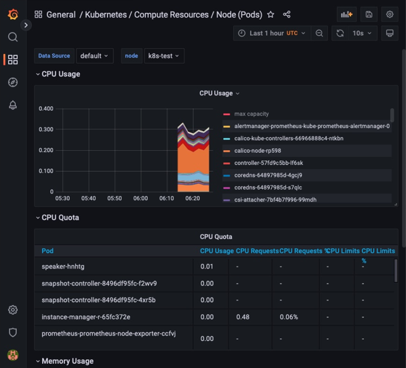Toggle coredns-64897985d-s7qlc legend series
This screenshot has width=406, height=368.
tap(268, 187)
